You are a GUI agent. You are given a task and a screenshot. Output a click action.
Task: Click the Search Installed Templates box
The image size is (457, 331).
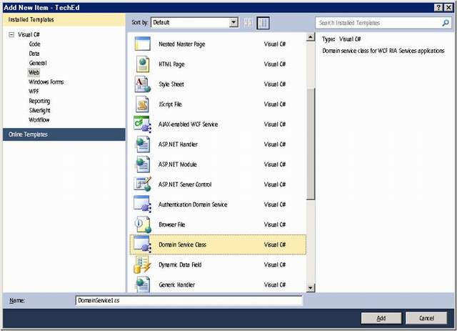(x=383, y=23)
